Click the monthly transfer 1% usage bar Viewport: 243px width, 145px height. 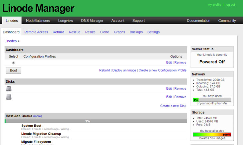click(212, 100)
